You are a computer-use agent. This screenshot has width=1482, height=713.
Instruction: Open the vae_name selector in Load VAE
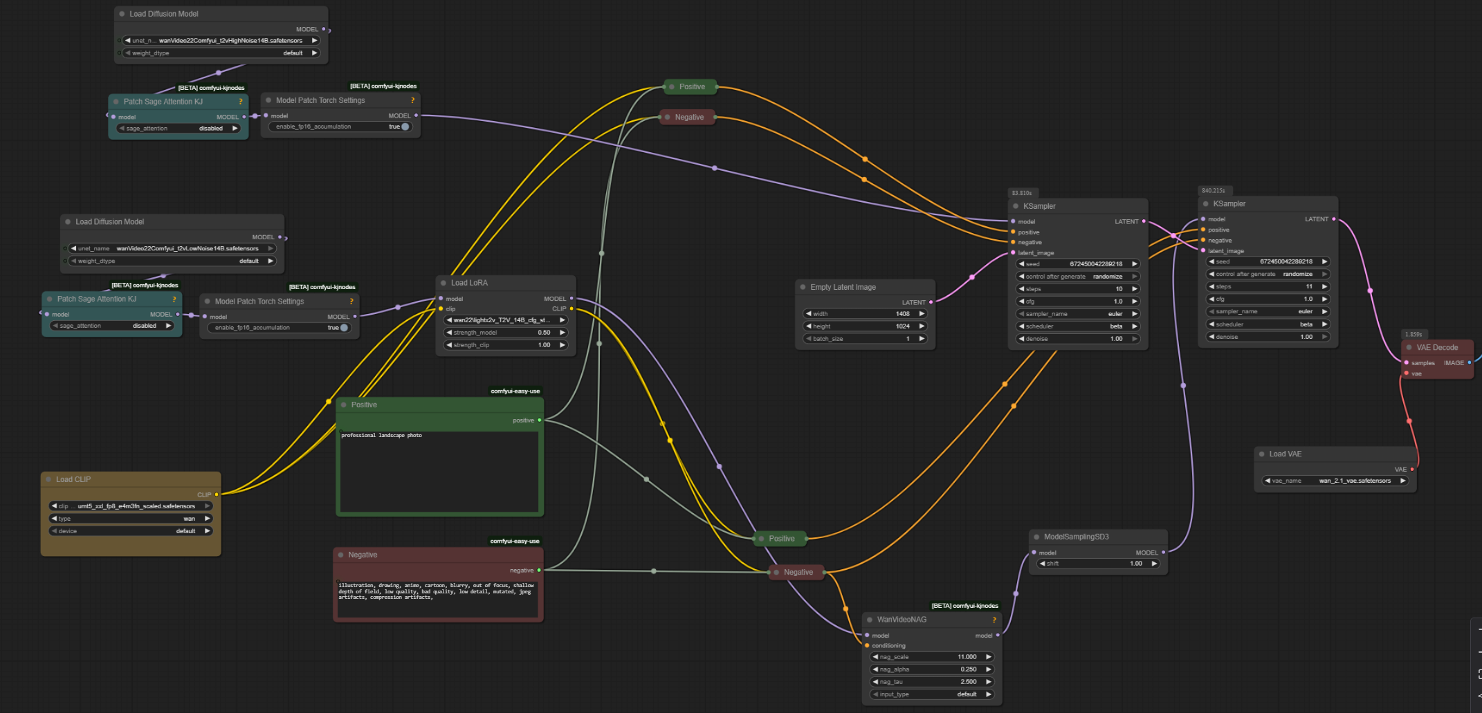tap(1335, 481)
